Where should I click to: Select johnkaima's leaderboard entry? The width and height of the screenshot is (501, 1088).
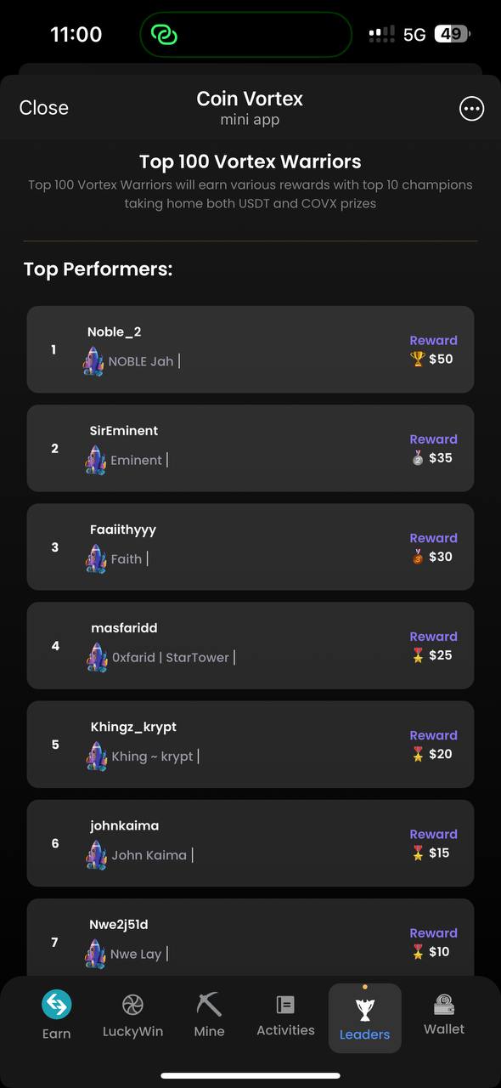coord(250,842)
